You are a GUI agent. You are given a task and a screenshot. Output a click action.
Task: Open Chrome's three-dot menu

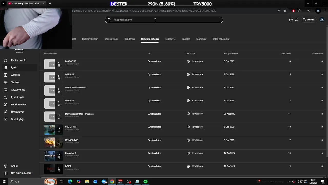(325, 11)
